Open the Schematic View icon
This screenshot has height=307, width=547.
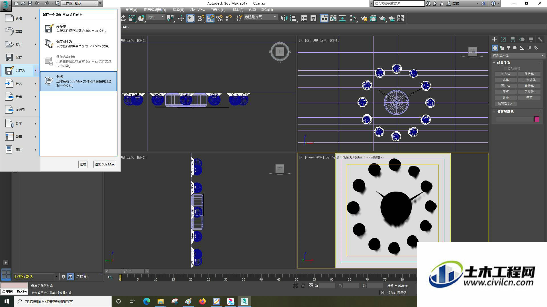tap(342, 18)
